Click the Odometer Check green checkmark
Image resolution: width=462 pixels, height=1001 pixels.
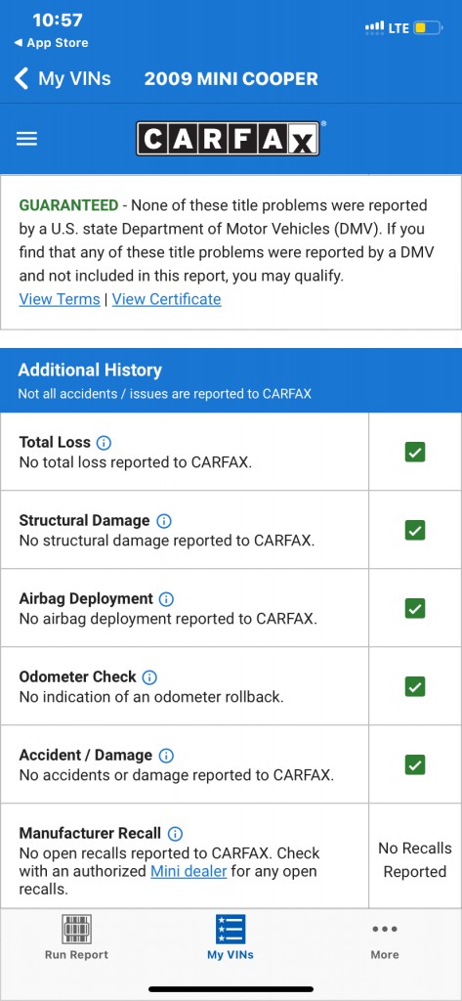tap(415, 686)
